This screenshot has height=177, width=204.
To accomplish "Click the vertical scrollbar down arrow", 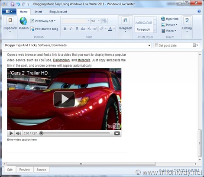I will 200,159.
